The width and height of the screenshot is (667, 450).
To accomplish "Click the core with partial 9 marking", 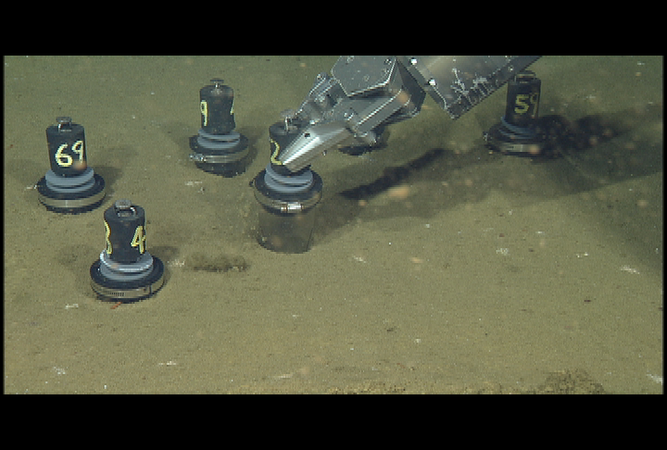I will 219,126.
